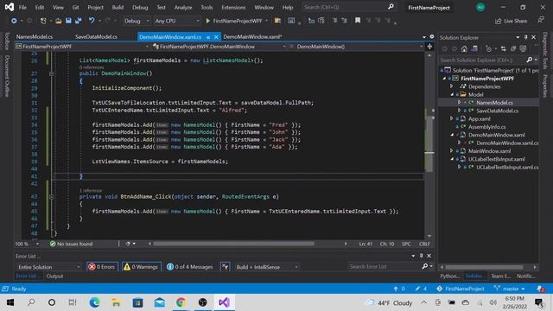Click the Search (Ctrl+Q) box
This screenshot has height=311, width=553.
348,7
